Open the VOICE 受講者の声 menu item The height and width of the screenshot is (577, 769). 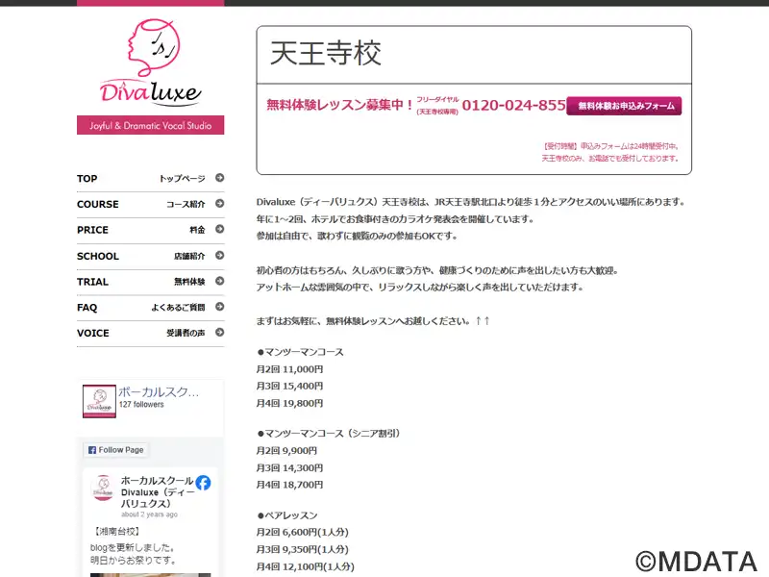151,333
